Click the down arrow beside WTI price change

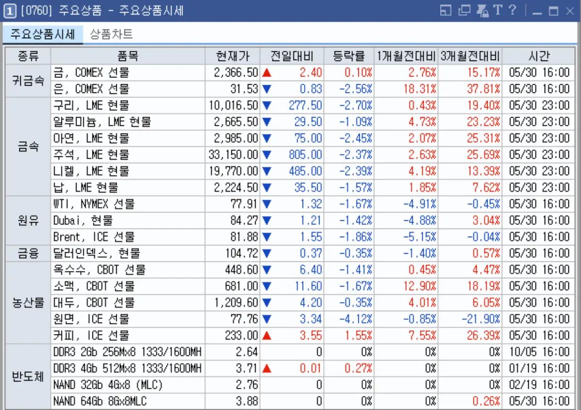(x=267, y=204)
